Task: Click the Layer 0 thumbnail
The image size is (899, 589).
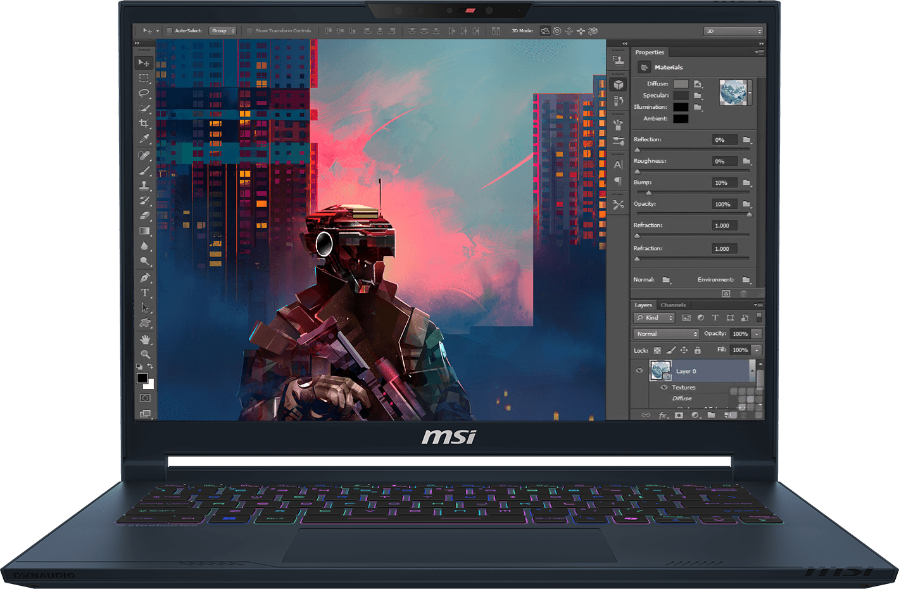Action: (x=660, y=370)
